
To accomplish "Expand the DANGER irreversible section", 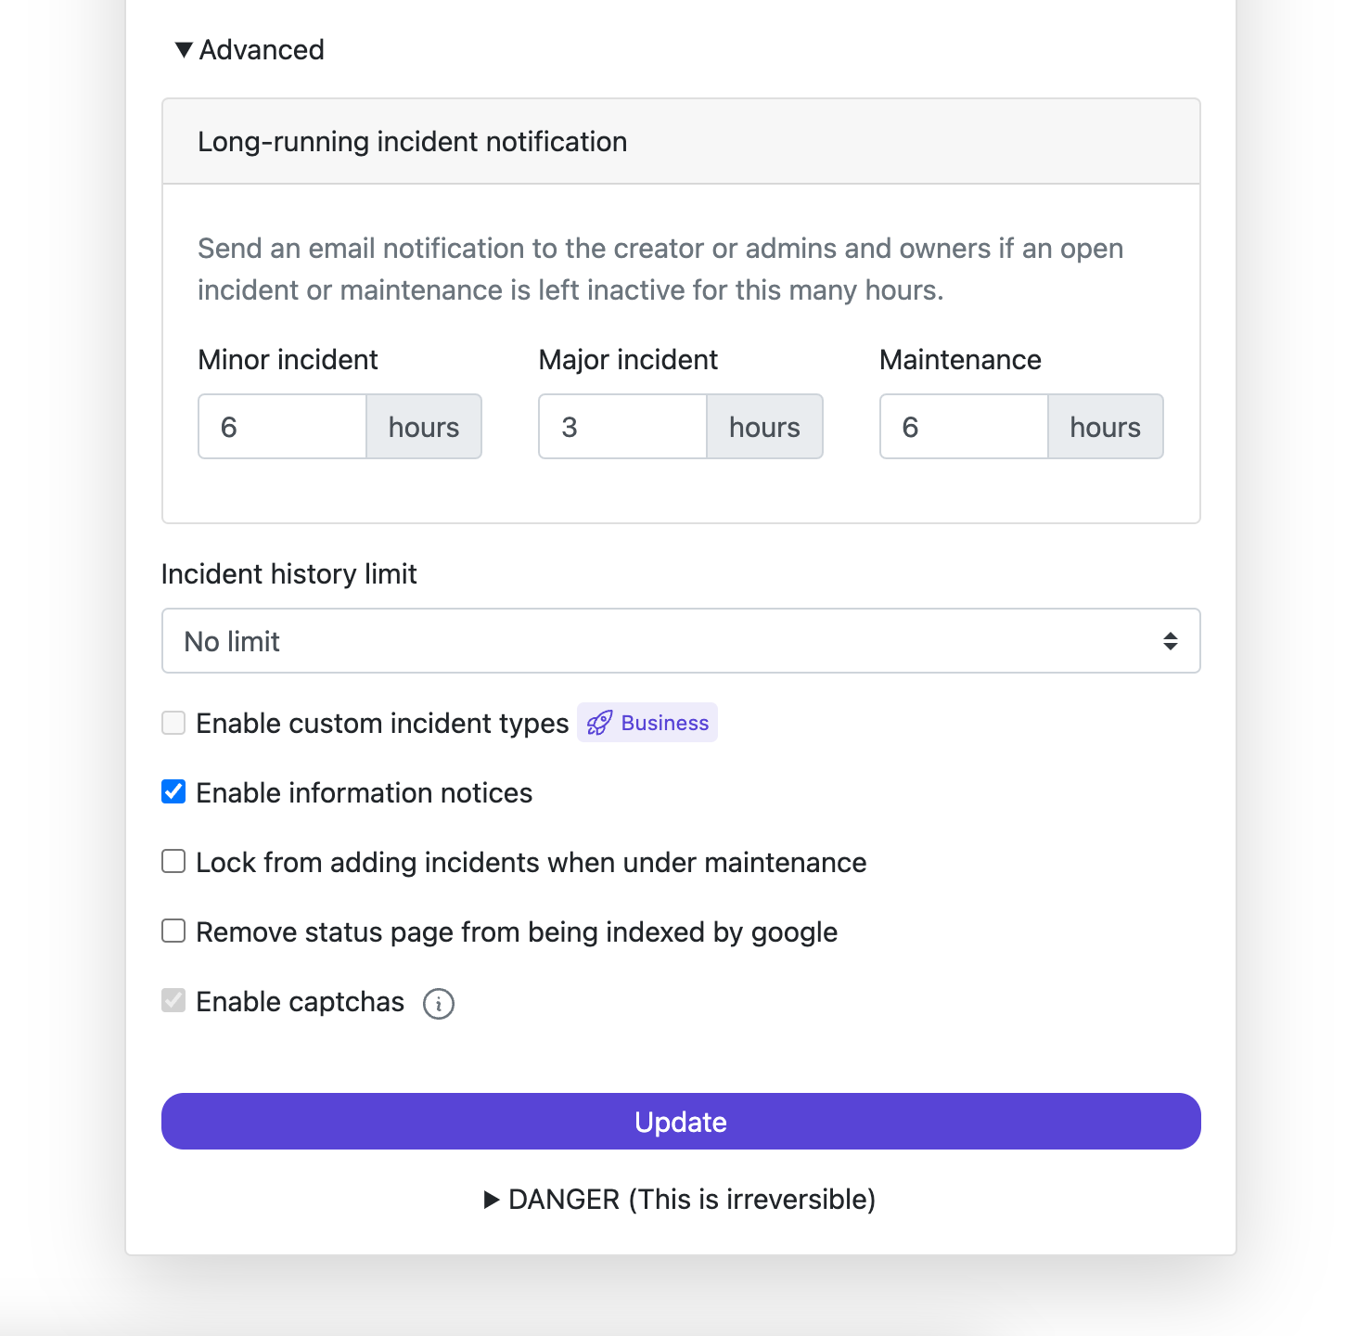I will pos(492,1200).
